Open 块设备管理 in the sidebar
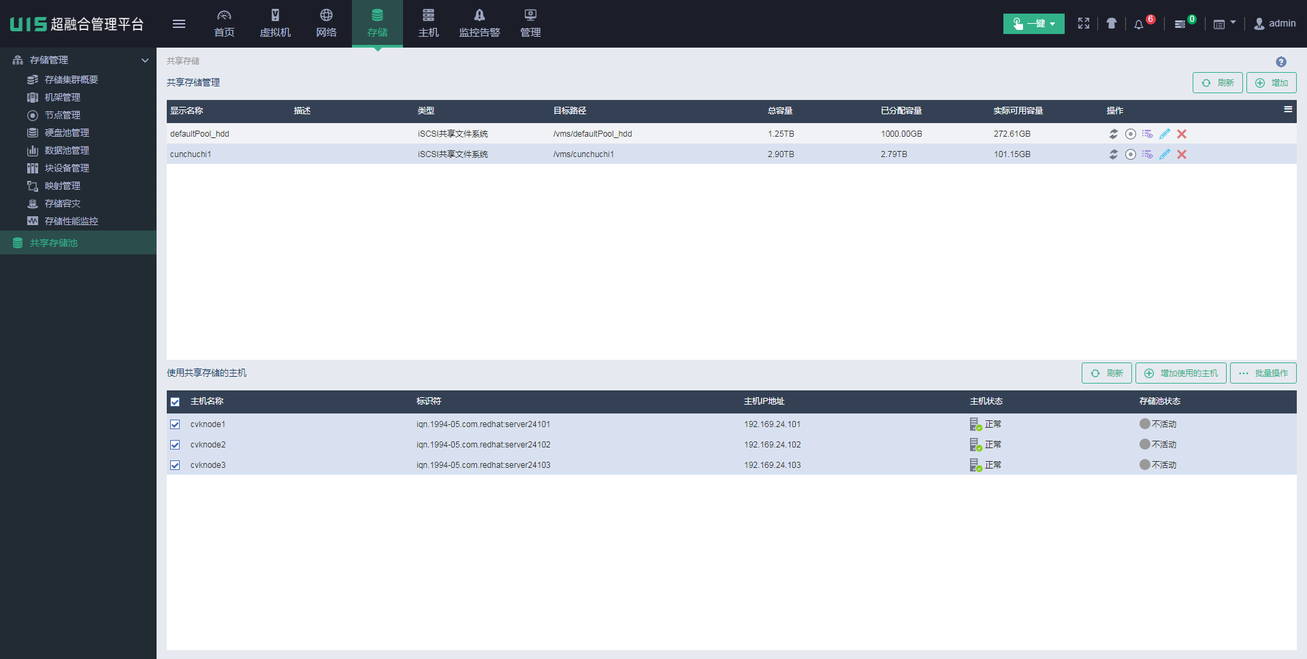The height and width of the screenshot is (659, 1307). click(x=67, y=168)
